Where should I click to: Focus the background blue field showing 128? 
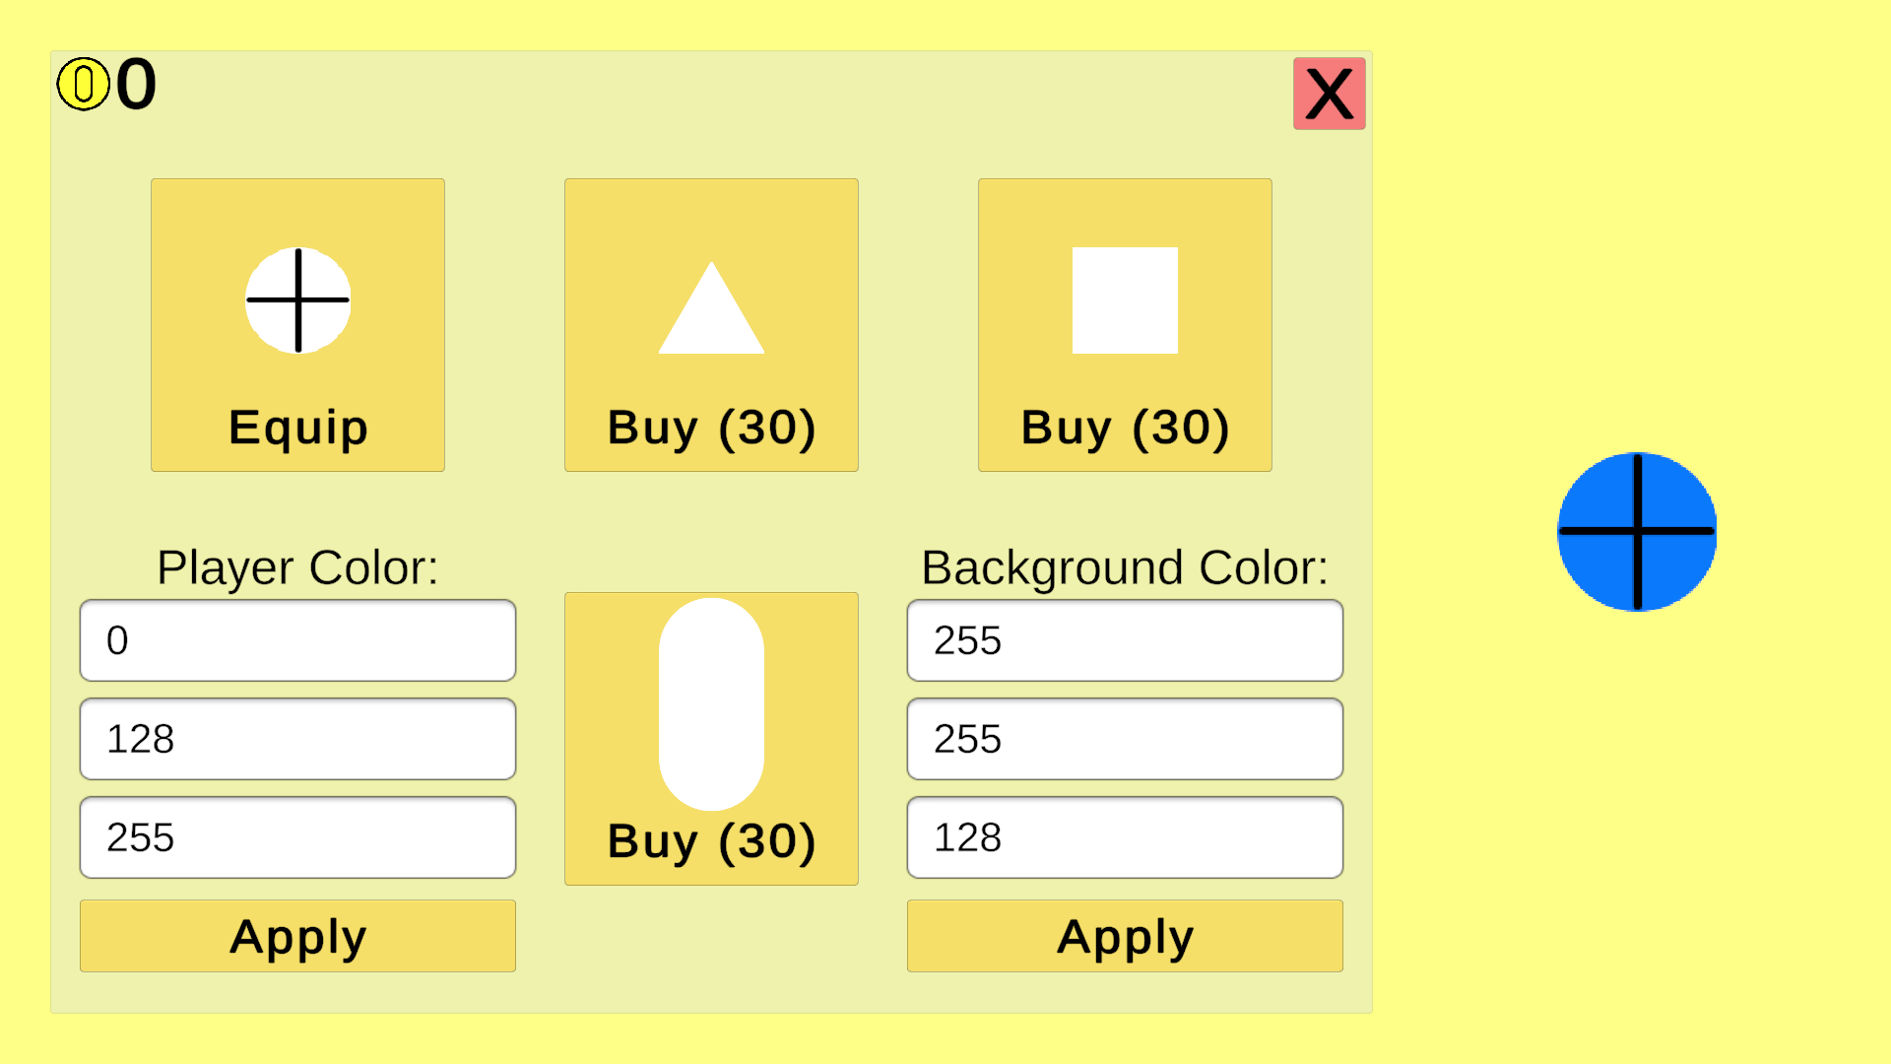click(1125, 837)
